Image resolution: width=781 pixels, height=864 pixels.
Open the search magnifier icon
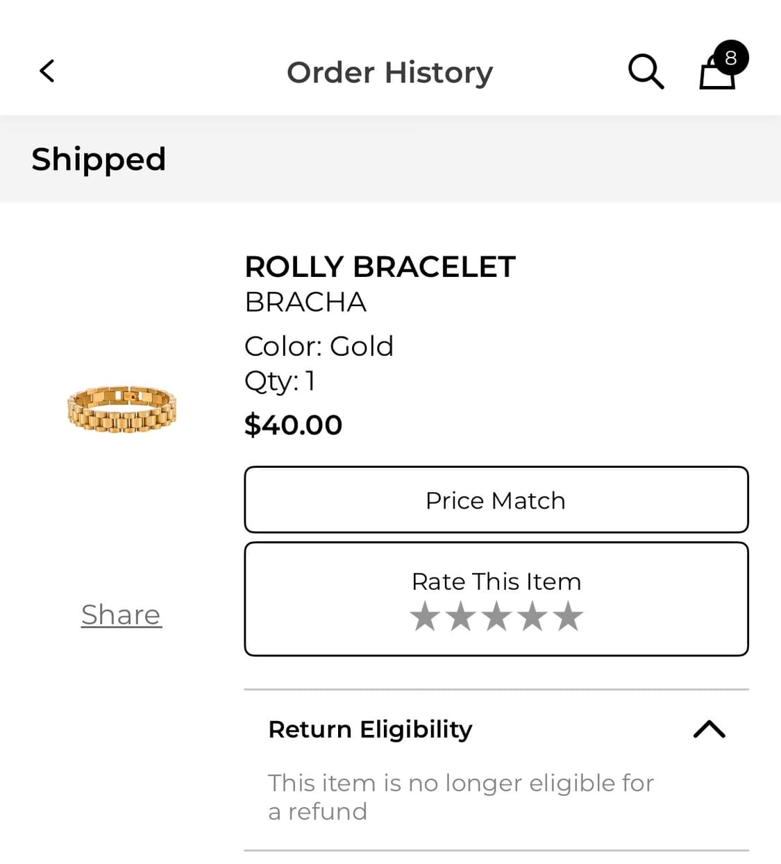pyautogui.click(x=646, y=71)
